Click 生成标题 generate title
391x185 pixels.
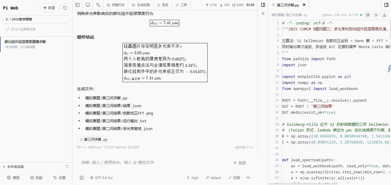141,5
